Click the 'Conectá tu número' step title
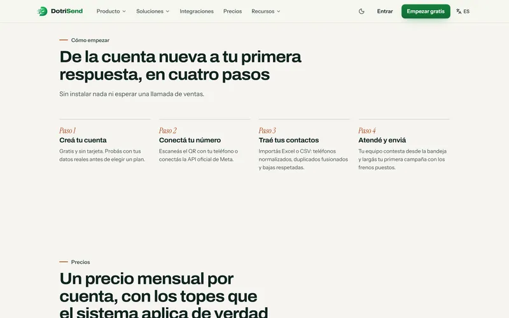509x318 pixels. [190, 140]
